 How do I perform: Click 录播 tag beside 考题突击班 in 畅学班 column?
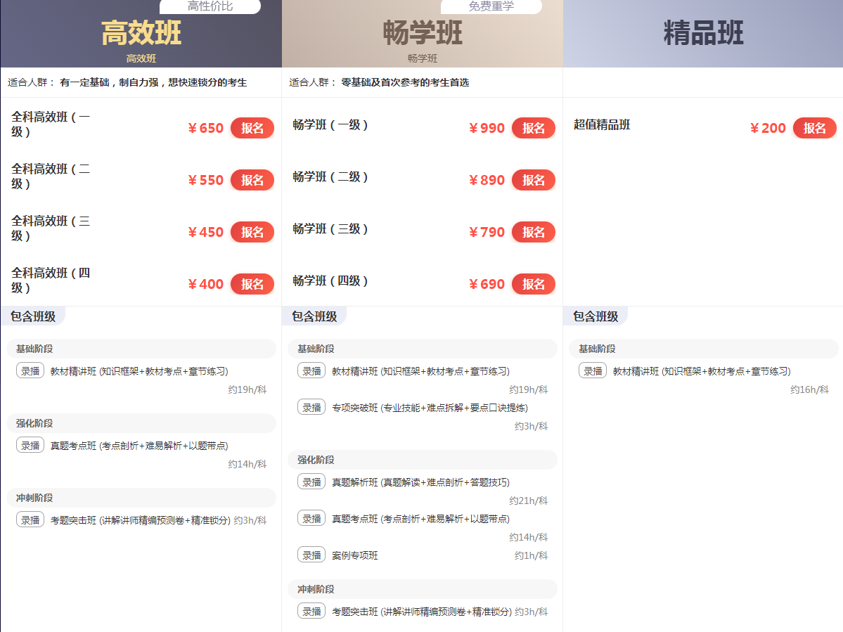312,612
